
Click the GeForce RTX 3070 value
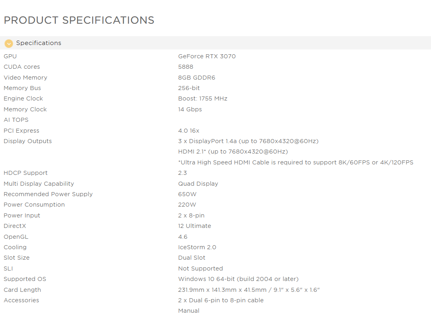[207, 56]
